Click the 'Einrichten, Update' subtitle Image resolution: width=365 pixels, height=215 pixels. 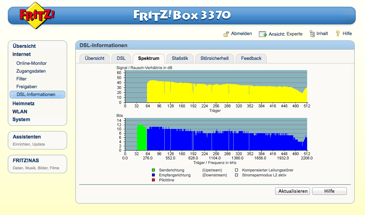(x=29, y=144)
